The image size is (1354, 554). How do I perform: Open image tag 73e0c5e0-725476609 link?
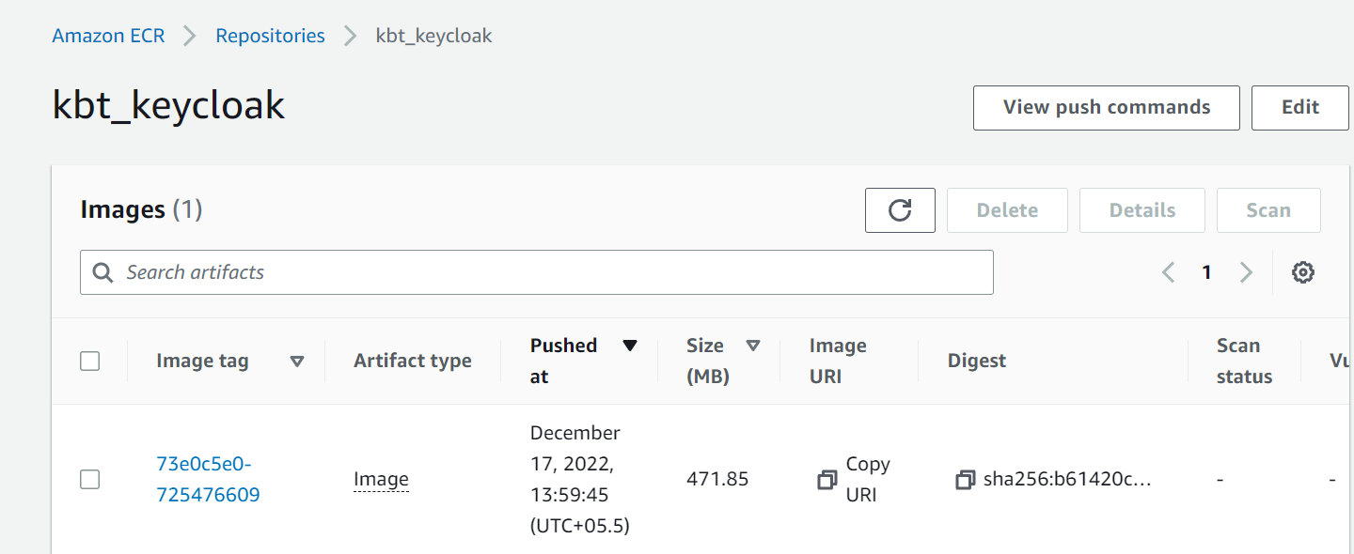tap(208, 479)
